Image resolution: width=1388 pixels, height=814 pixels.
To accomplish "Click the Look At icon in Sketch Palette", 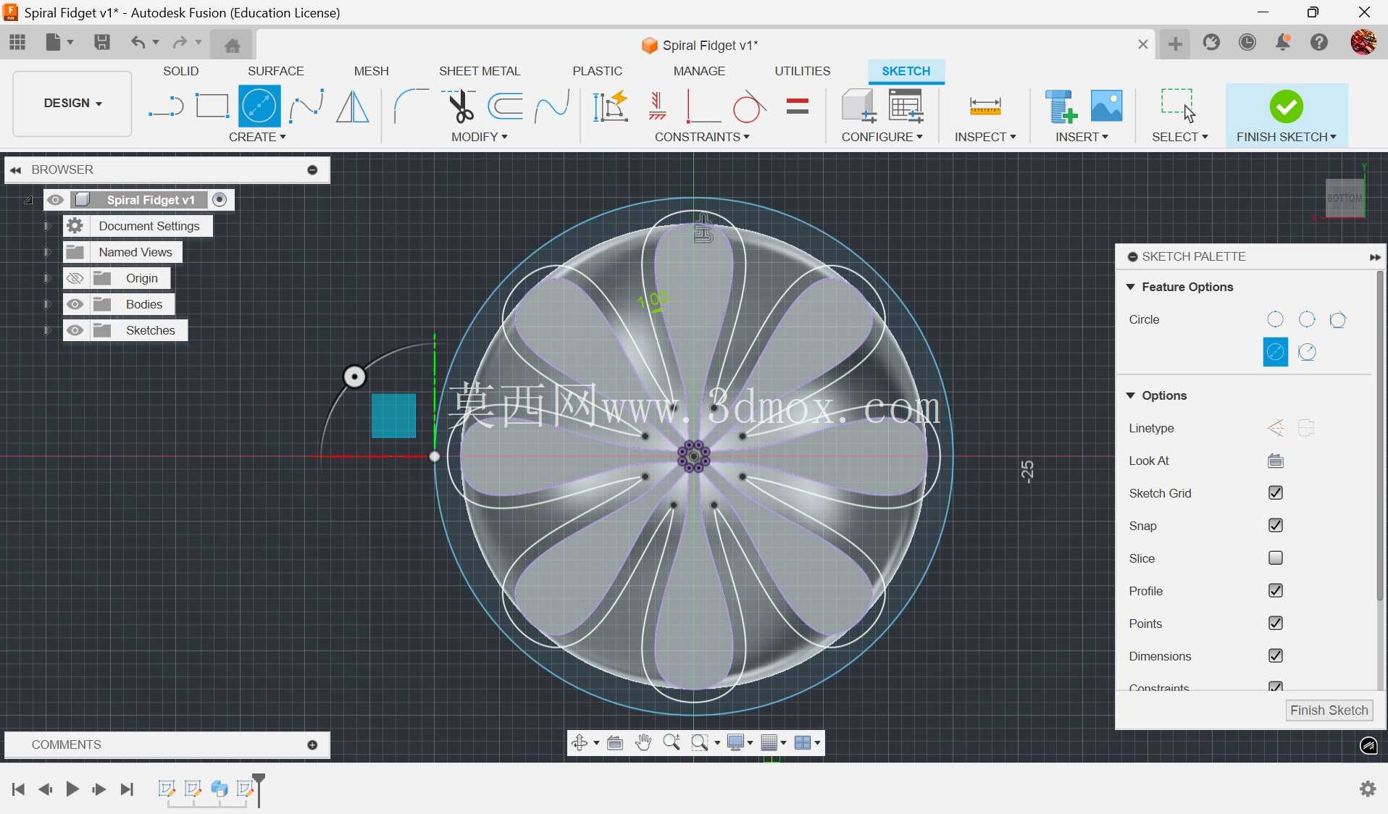I will pos(1276,461).
